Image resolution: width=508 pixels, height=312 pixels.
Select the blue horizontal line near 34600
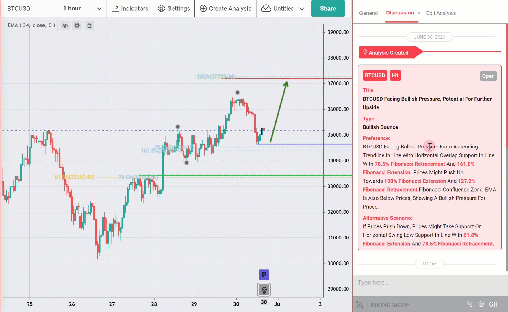[304, 144]
